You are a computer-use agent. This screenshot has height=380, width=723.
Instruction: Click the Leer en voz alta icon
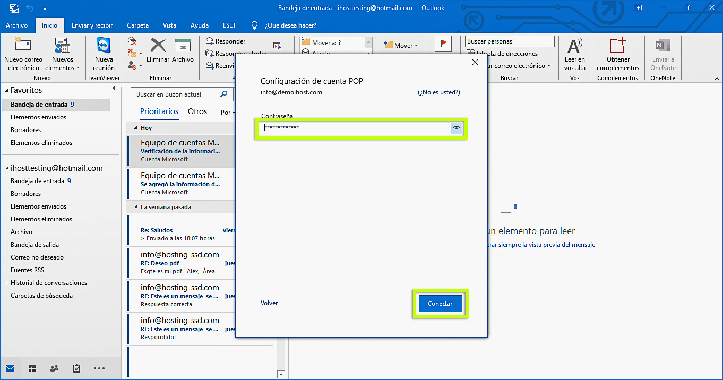click(574, 45)
